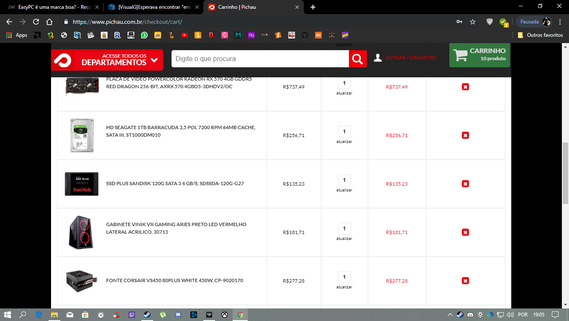Open the Steam taskbar icon
Image resolution: width=569 pixels, height=321 pixels.
pyautogui.click(x=147, y=315)
